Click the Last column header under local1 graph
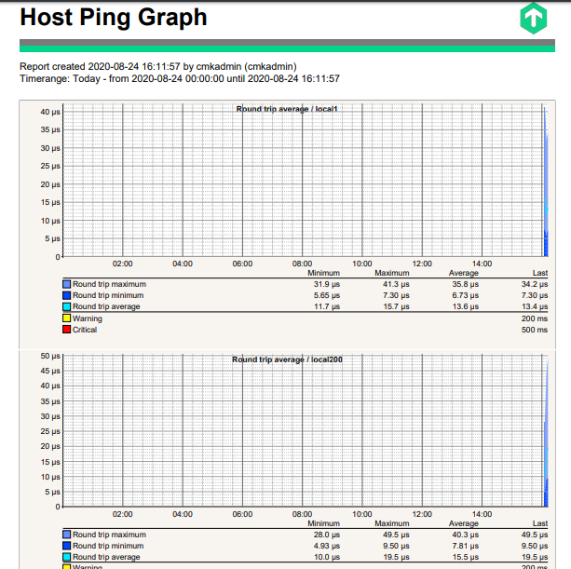The width and height of the screenshot is (571, 569). (x=539, y=274)
